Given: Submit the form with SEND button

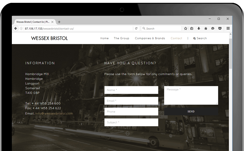Looking at the screenshot, I should point(191,111).
